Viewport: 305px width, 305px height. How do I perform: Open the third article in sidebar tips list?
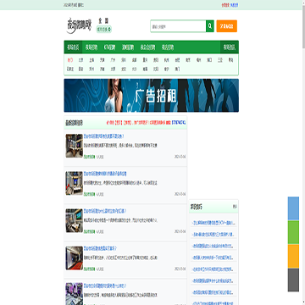point(213,247)
